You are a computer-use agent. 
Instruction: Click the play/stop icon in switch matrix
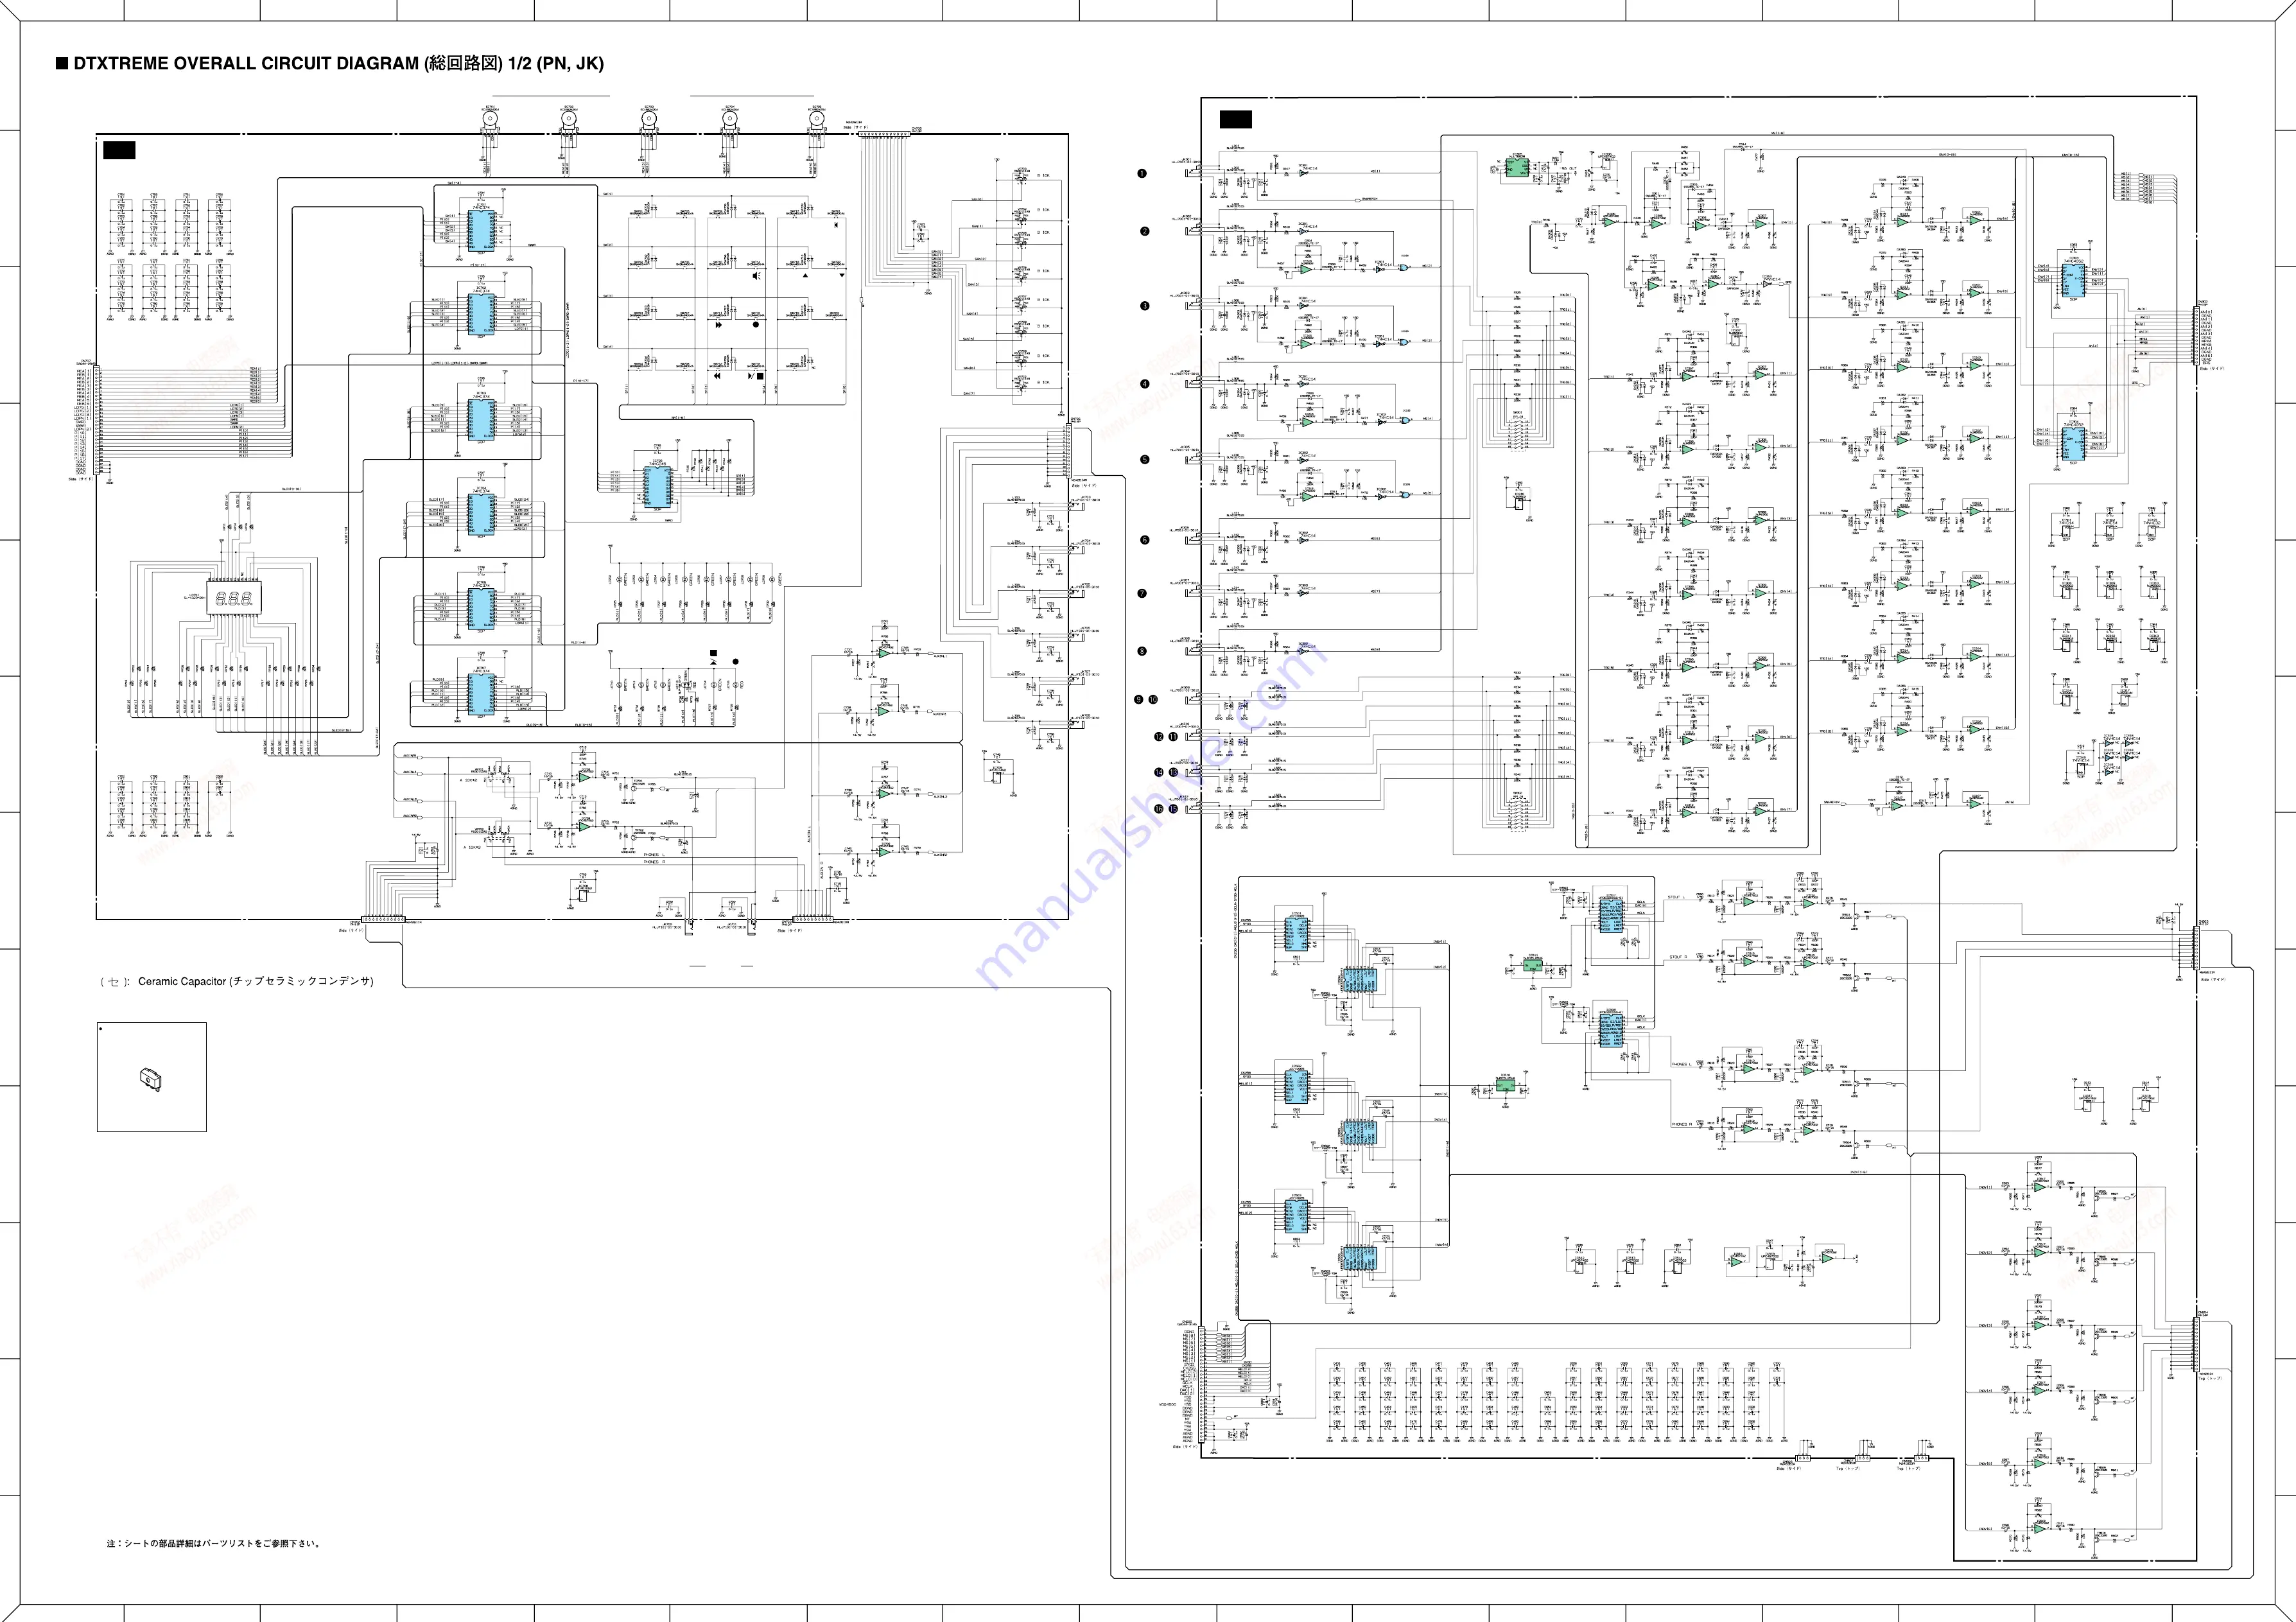pos(756,377)
